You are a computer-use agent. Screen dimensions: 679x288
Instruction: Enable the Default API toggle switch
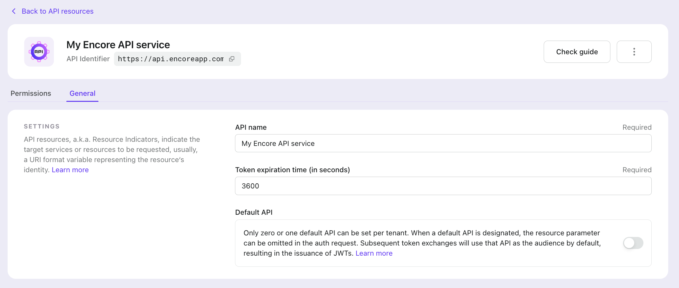(x=633, y=243)
